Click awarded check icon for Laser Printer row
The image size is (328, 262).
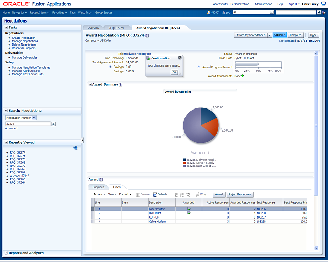click(189, 209)
